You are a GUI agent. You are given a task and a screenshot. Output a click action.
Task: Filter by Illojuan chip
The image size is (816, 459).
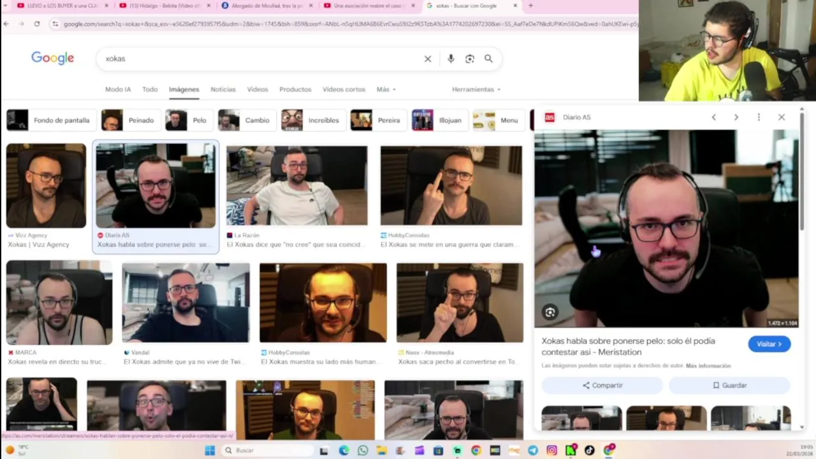pyautogui.click(x=439, y=120)
